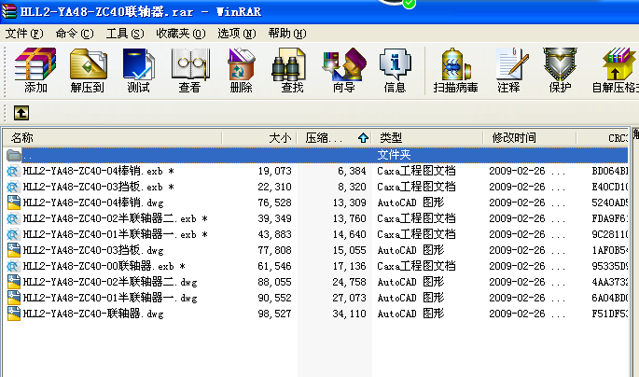Image resolution: width=639 pixels, height=377 pixels.
Task: Select file name HLL2-YA48-ZC40-03挡板.dwg
Action: coord(93,250)
